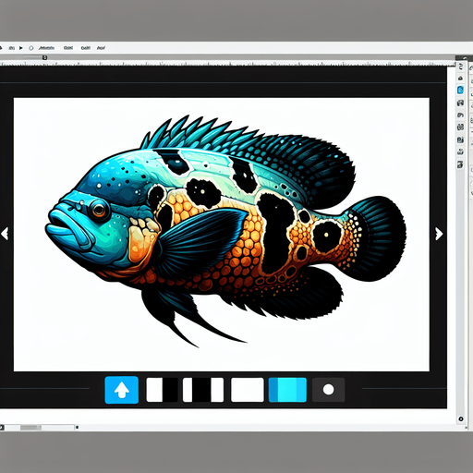Click the icon just below the blue sidebar icon
The image size is (473, 473).
pos(460,103)
